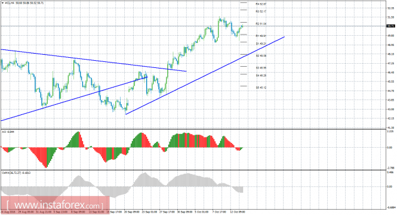397x215 pixels.
Task: Click the 30 Sep 09:00 time axis label
Action: click(x=185, y=211)
